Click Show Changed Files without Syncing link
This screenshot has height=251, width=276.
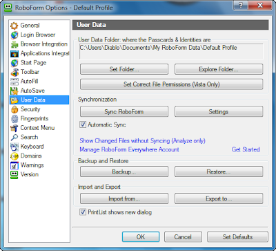pyautogui.click(x=142, y=140)
